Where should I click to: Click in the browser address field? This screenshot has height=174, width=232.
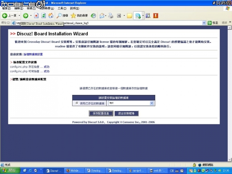(x=107, y=23)
